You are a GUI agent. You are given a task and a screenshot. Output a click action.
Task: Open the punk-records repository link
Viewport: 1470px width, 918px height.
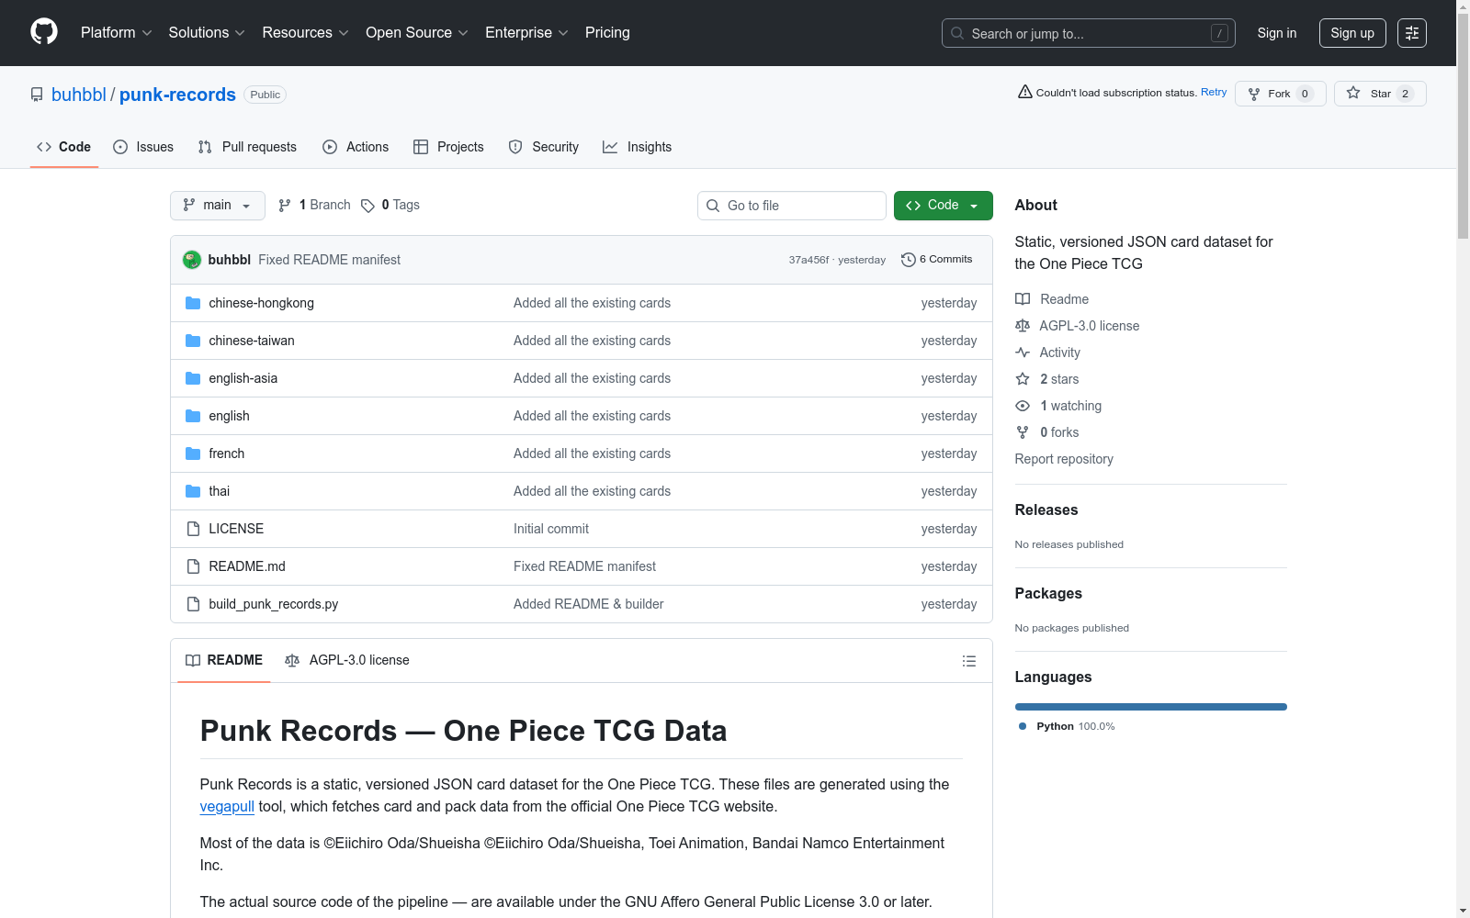(177, 95)
